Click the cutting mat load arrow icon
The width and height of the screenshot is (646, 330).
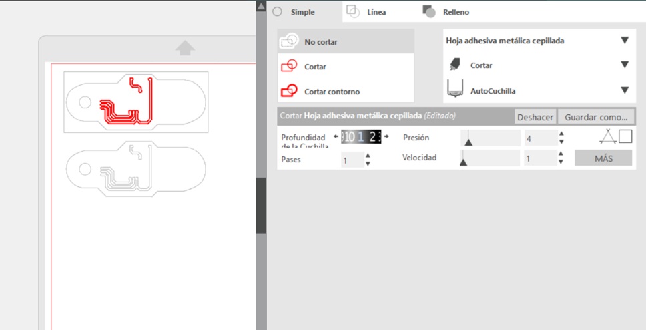[185, 48]
